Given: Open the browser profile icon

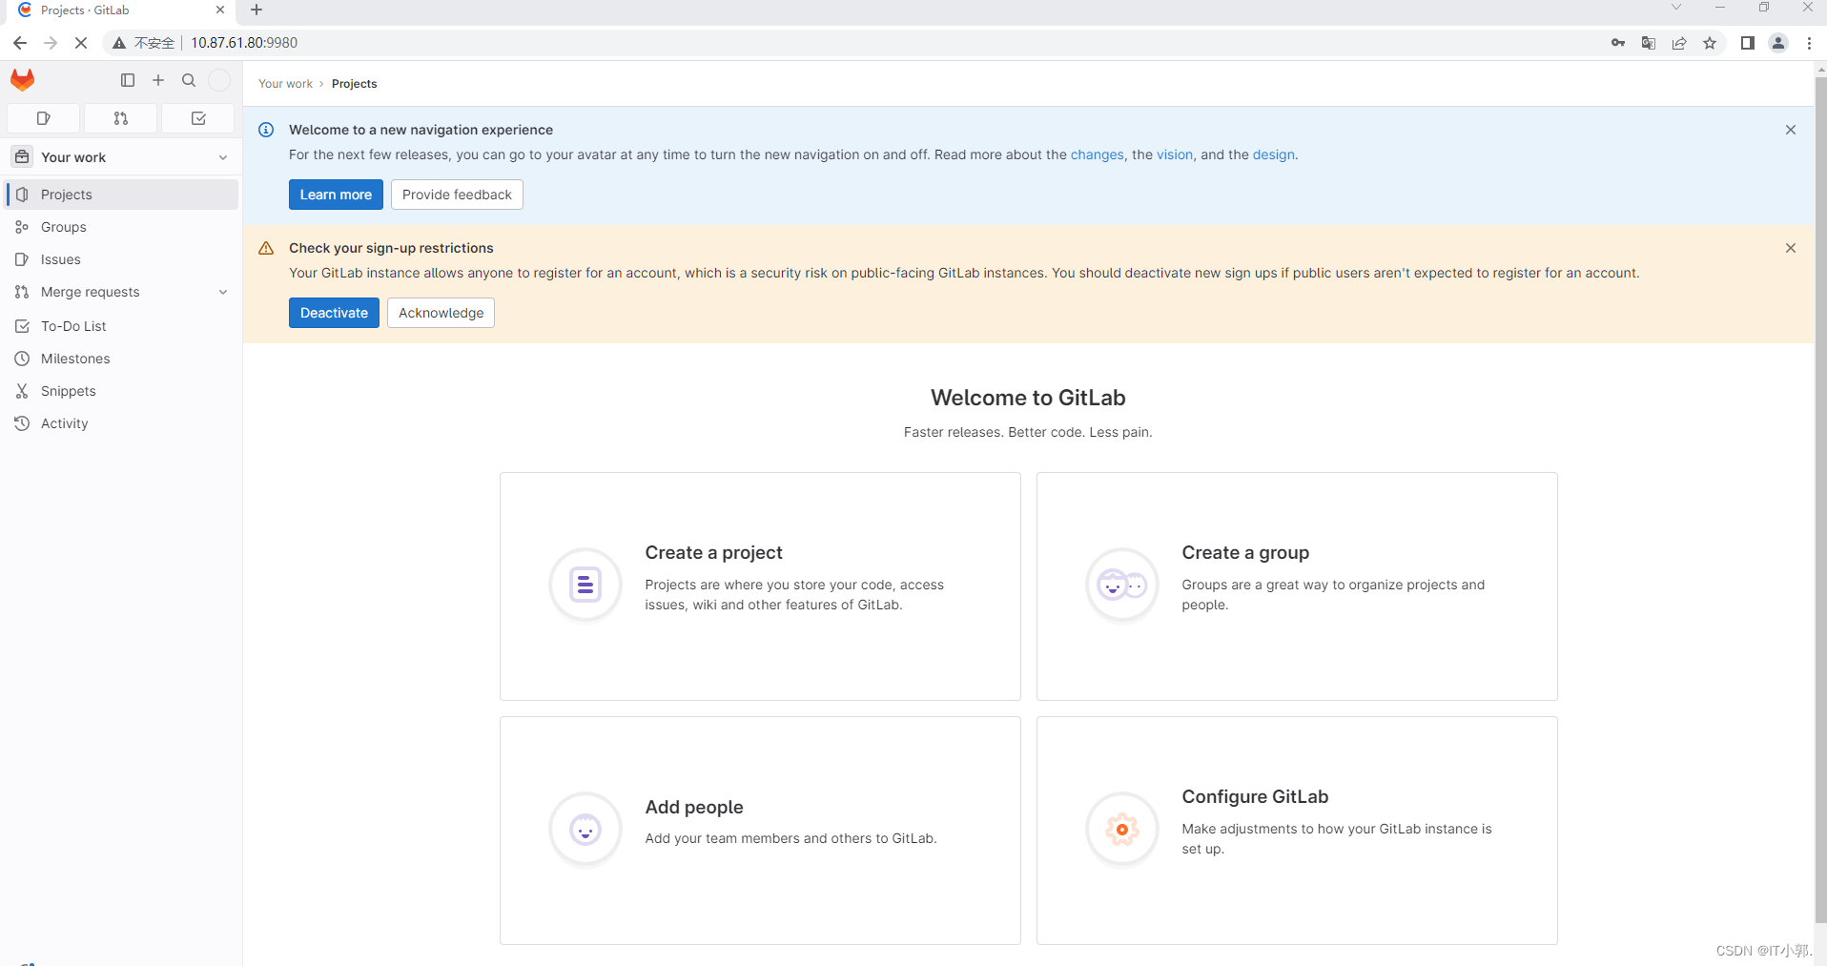Looking at the screenshot, I should [1778, 43].
